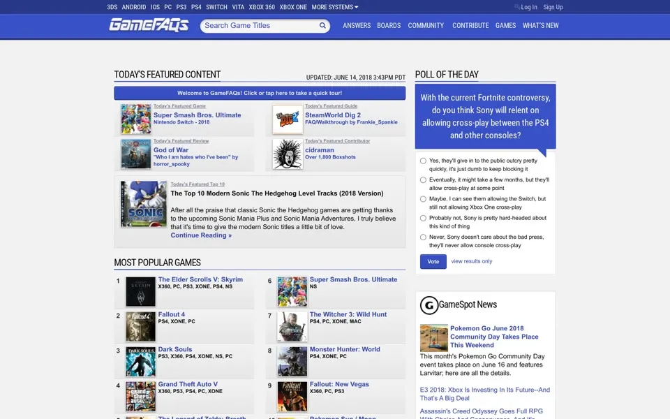Open the Android system link

pyautogui.click(x=134, y=7)
